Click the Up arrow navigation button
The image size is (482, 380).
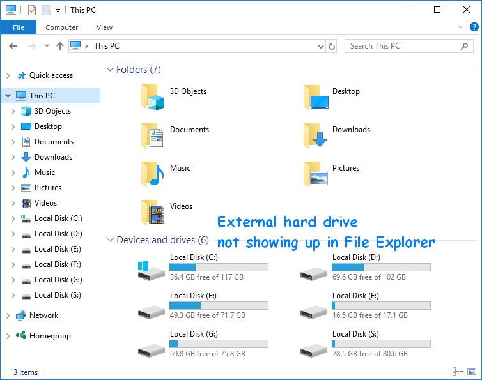(x=60, y=46)
